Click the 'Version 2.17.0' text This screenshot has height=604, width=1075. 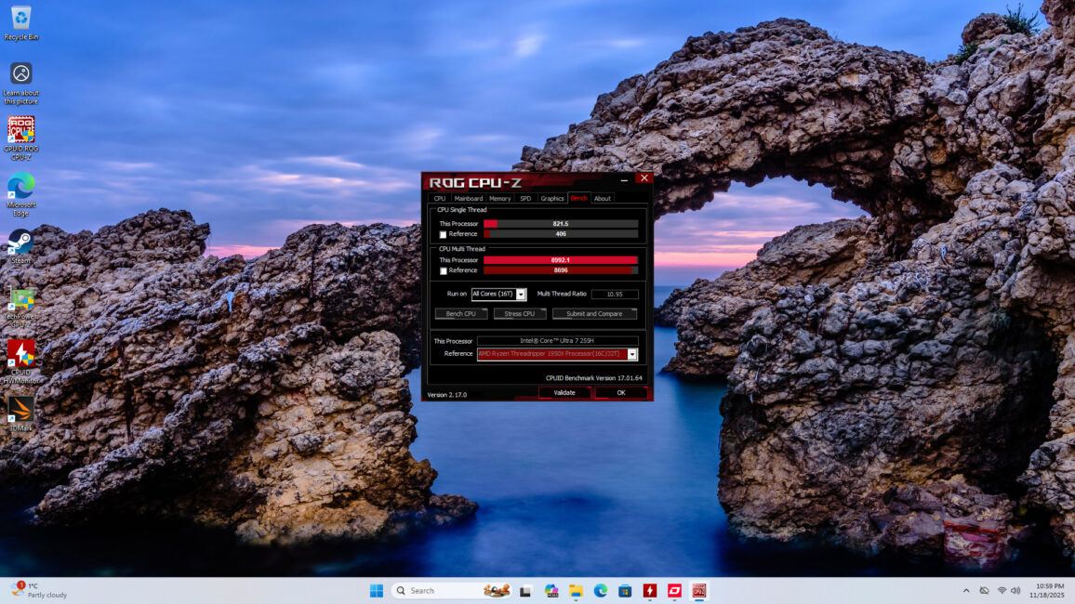point(447,395)
